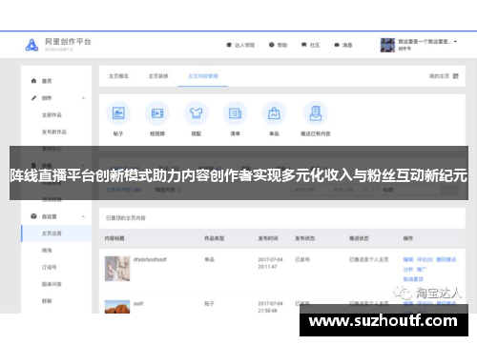Open the account name dropdown arrow
The image size is (477, 345).
(x=455, y=42)
